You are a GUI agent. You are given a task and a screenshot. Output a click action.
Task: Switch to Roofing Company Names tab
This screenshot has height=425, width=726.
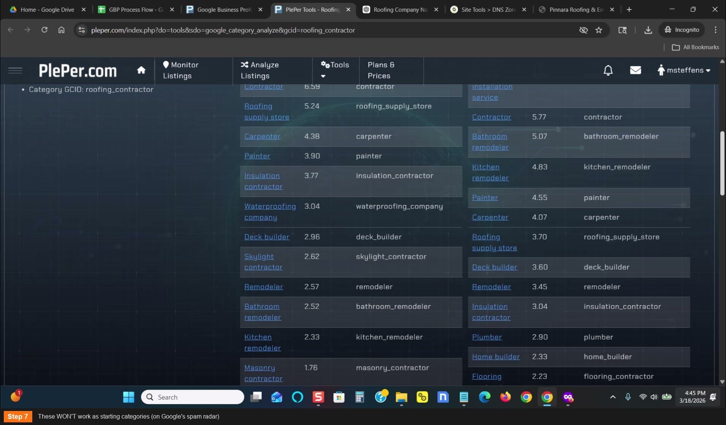(x=400, y=9)
